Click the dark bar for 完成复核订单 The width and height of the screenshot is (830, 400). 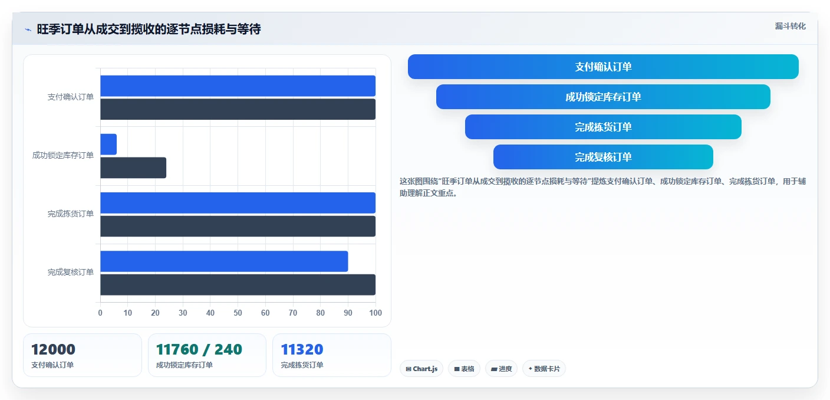point(238,284)
